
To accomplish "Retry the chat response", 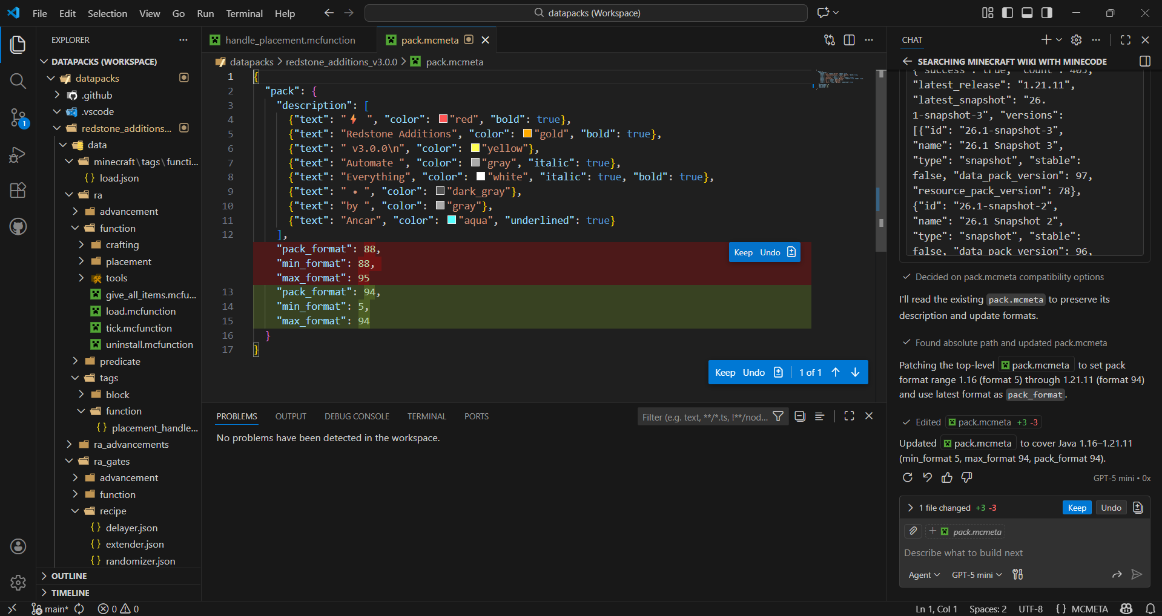I will click(907, 477).
